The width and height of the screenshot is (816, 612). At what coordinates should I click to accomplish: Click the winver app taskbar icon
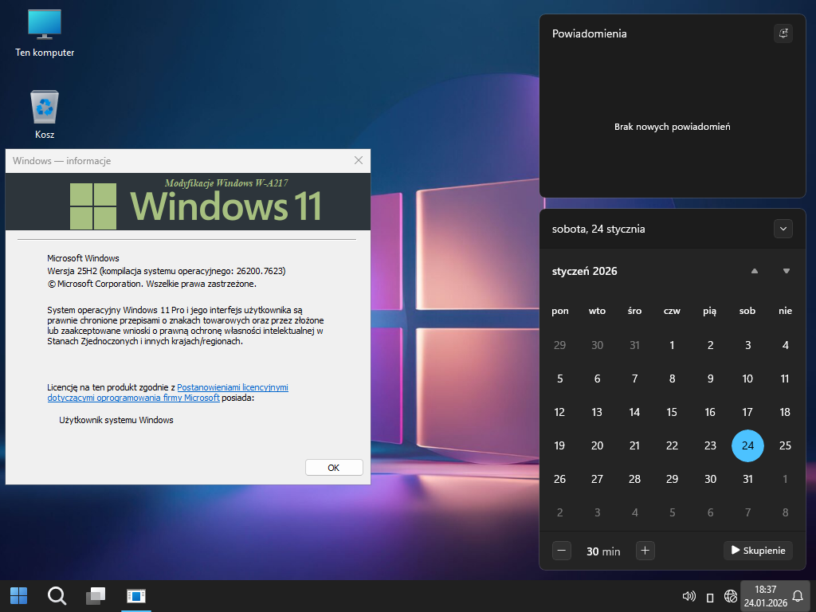(135, 595)
